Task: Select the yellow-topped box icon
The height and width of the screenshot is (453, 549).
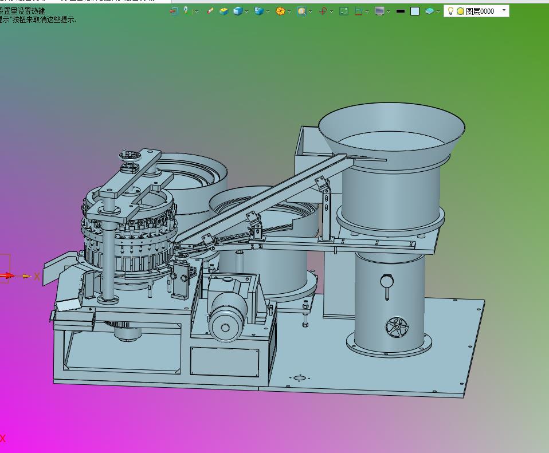Action: [x=223, y=11]
